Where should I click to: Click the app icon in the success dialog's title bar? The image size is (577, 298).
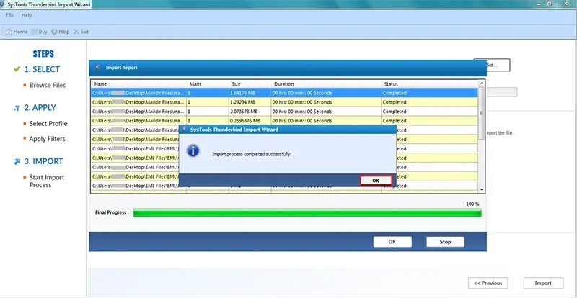(185, 130)
